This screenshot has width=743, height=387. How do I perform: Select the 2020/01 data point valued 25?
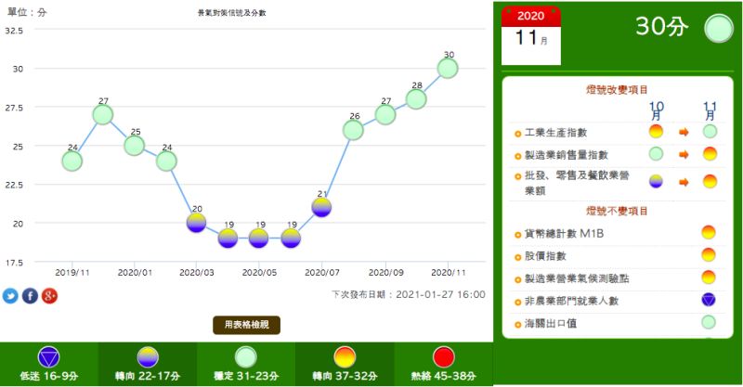tap(135, 146)
